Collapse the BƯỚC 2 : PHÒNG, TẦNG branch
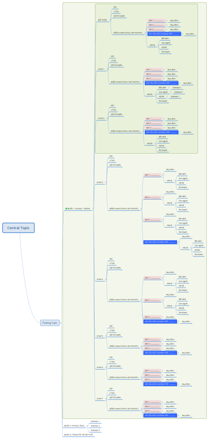Viewport: 209px width, 439px height. pos(87,426)
